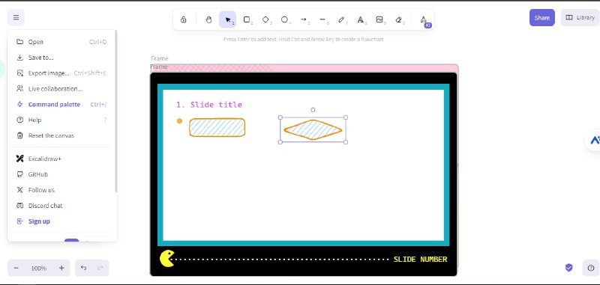This screenshot has height=285, width=600.
Task: Open the More tools AI dropdown
Action: [x=424, y=19]
